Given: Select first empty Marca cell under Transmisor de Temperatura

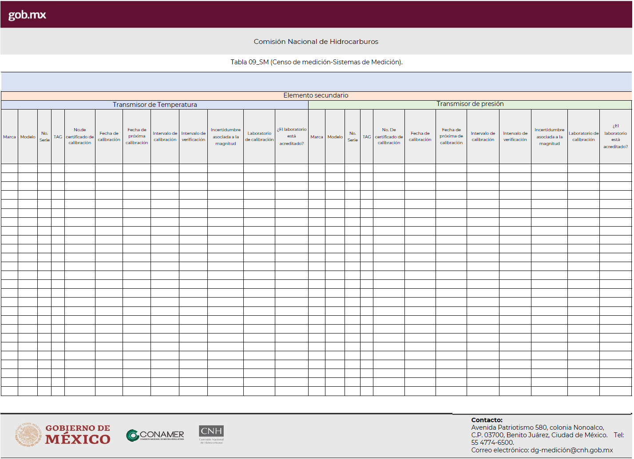Looking at the screenshot, I should 9,169.
